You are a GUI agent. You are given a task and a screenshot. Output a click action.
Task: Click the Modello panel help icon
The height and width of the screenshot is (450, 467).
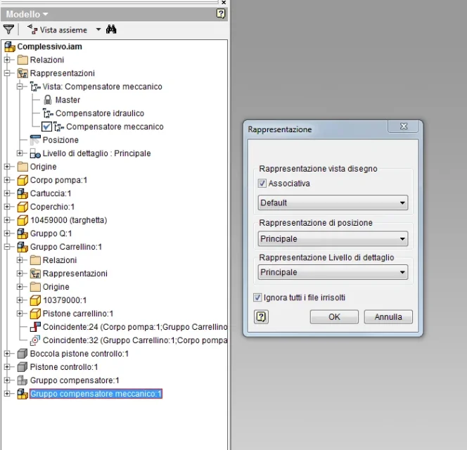221,13
